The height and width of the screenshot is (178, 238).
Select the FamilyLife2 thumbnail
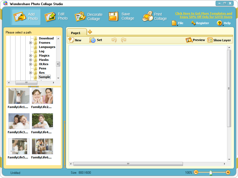point(42,96)
